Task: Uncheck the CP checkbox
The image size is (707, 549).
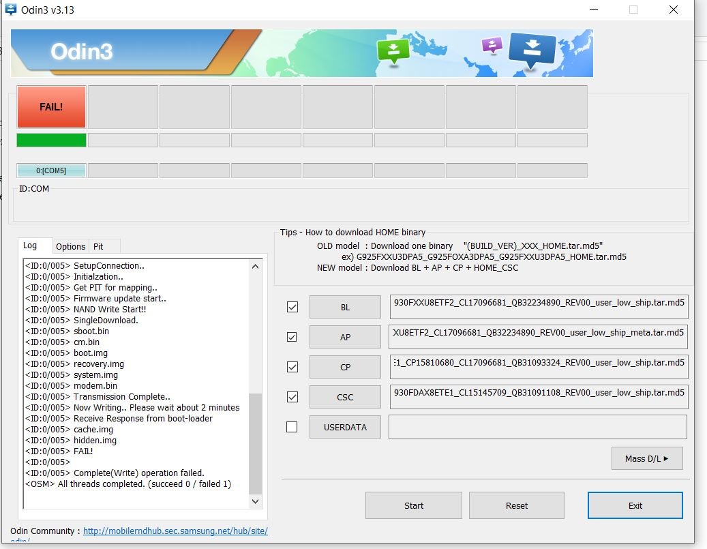Action: [292, 367]
